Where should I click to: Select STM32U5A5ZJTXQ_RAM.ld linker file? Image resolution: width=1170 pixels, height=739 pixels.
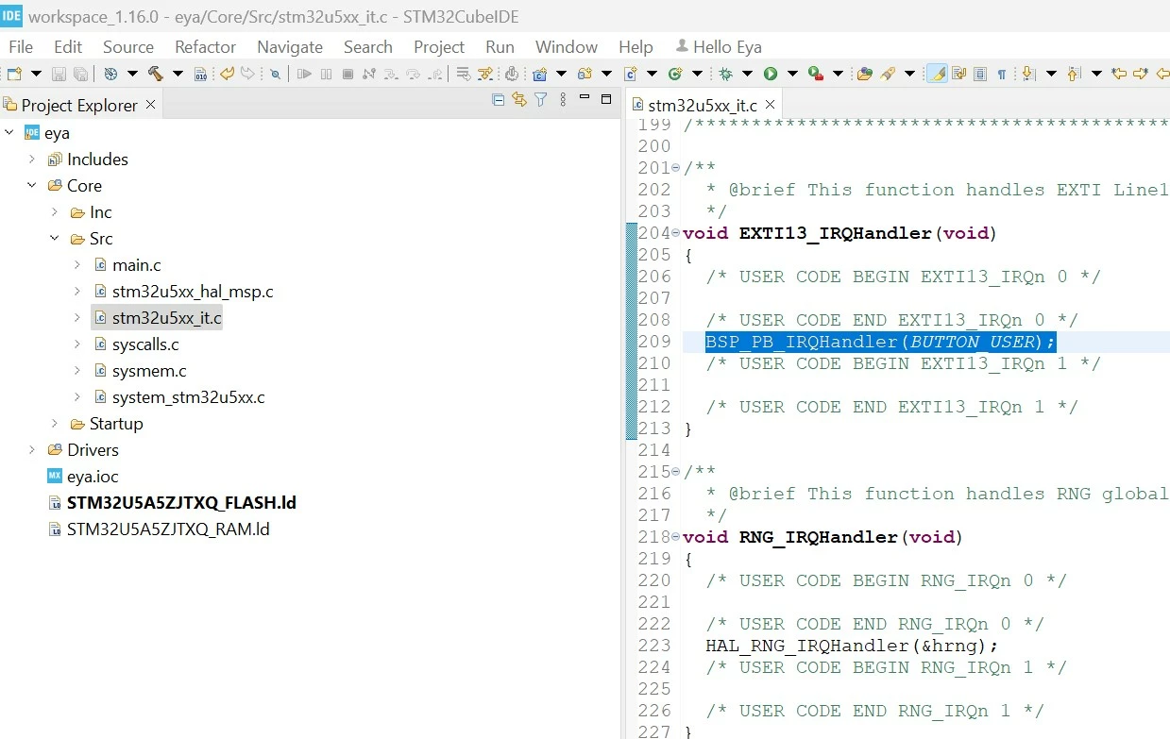[x=168, y=529]
